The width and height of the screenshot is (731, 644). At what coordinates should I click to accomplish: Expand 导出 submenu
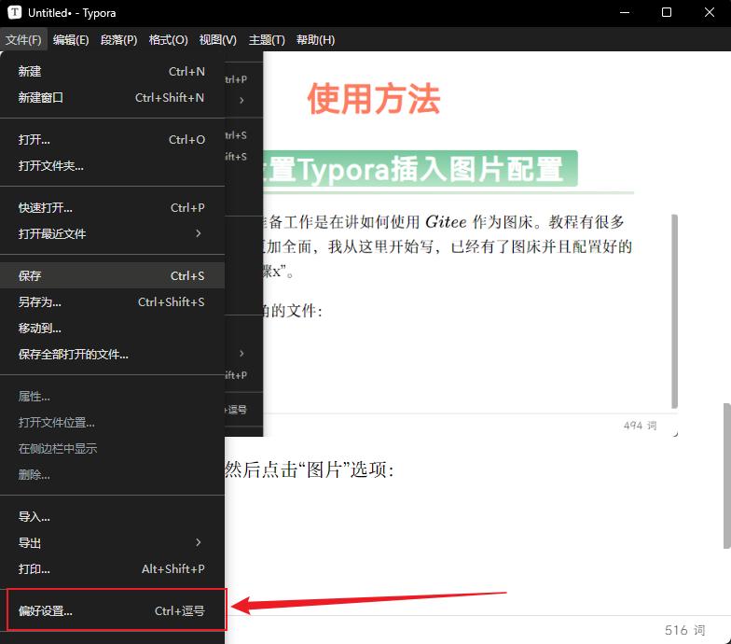(x=112, y=543)
